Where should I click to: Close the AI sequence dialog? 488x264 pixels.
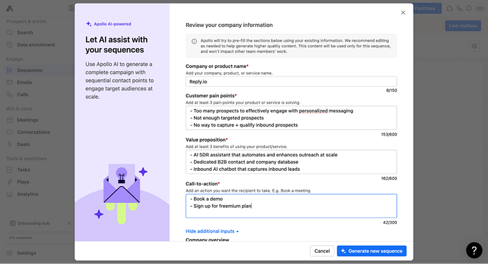pyautogui.click(x=403, y=13)
